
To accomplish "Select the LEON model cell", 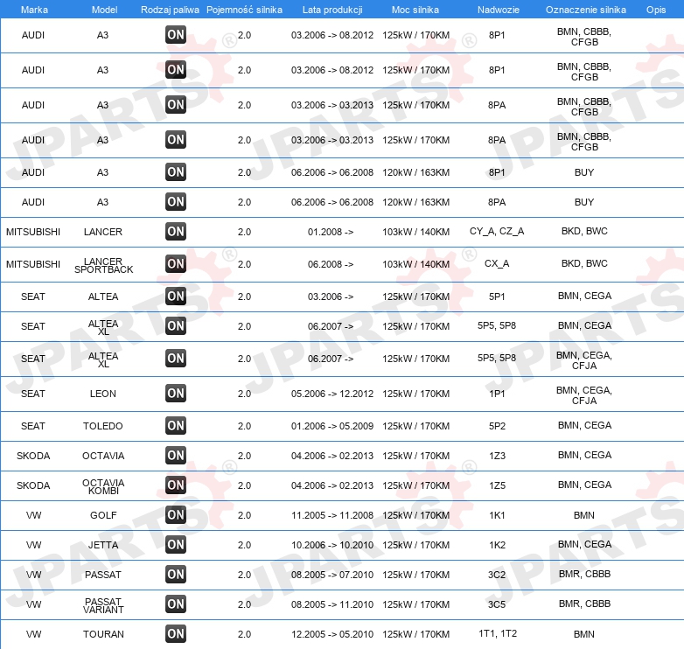I will 103,394.
